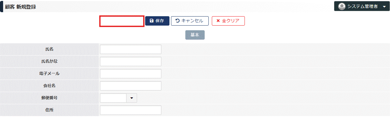
Task: Focus the 氏名 input field
Action: point(131,49)
